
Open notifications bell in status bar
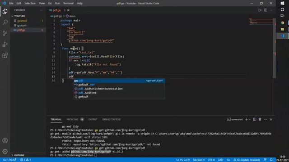point(271,160)
